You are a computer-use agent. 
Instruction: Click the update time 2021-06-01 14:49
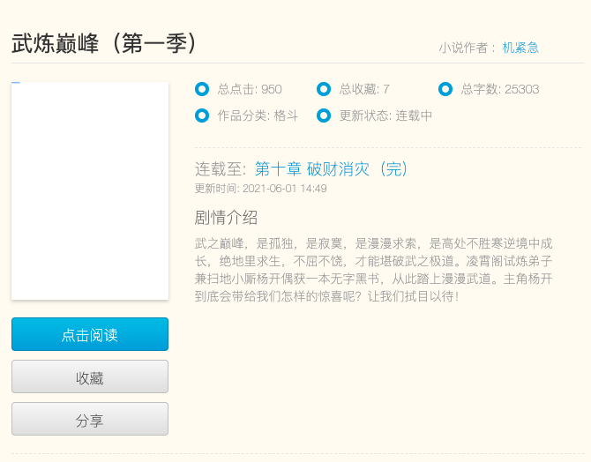285,189
